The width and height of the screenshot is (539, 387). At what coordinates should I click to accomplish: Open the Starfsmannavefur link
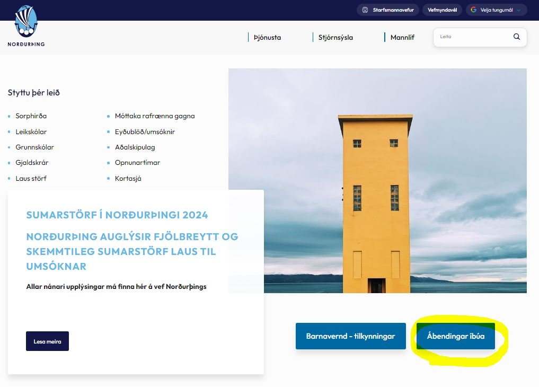[x=388, y=10]
